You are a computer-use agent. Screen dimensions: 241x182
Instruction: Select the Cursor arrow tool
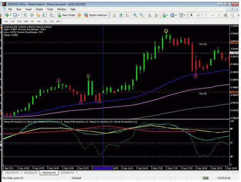click(x=192, y=15)
